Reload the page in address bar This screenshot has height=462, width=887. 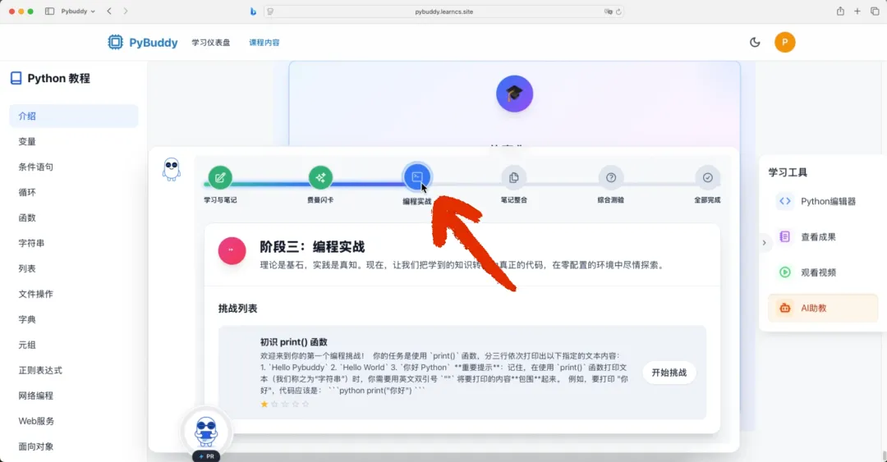(x=618, y=11)
